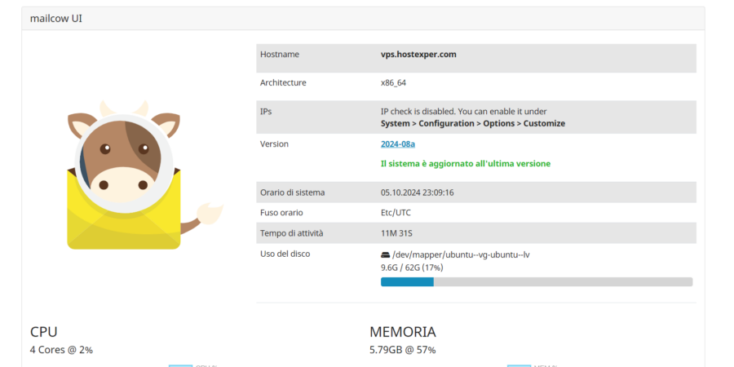Click the disk usage progress bar
The height and width of the screenshot is (367, 734).
[x=536, y=282]
